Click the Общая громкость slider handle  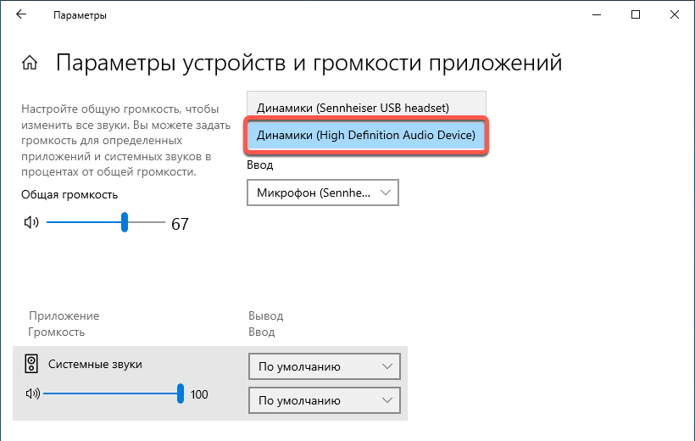coord(125,223)
